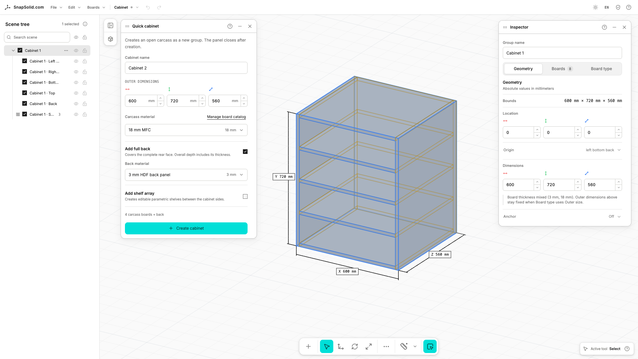Viewport: 638px width, 359px height.
Task: Toggle lock for Cabinet 1 · Top
Action: pos(85,93)
